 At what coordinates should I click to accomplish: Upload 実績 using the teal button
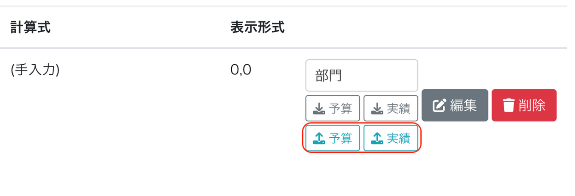coord(391,138)
